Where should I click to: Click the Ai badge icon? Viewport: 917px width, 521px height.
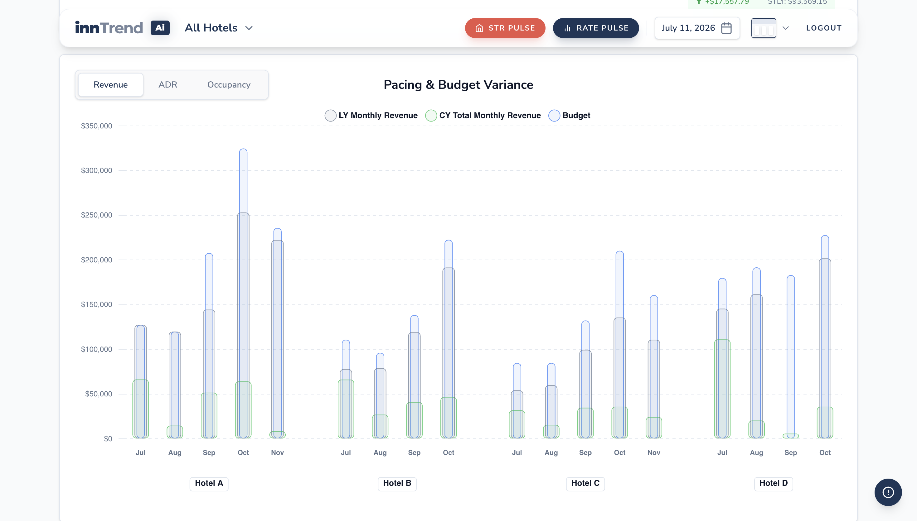click(160, 28)
